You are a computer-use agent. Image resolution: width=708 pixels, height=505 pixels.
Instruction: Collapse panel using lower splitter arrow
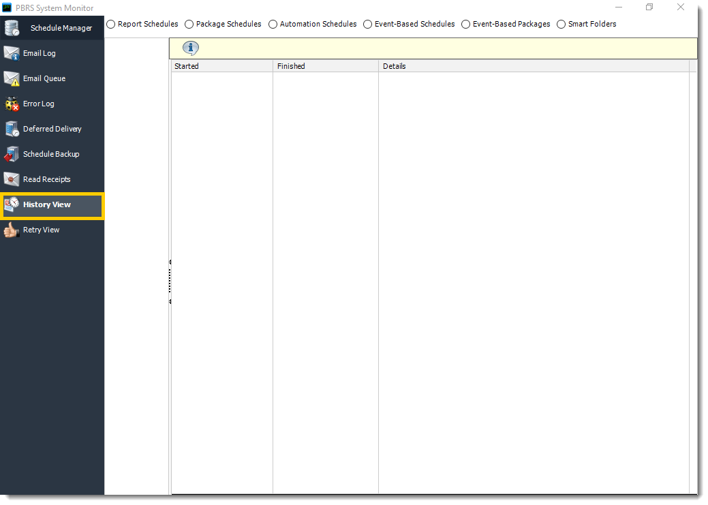[170, 301]
